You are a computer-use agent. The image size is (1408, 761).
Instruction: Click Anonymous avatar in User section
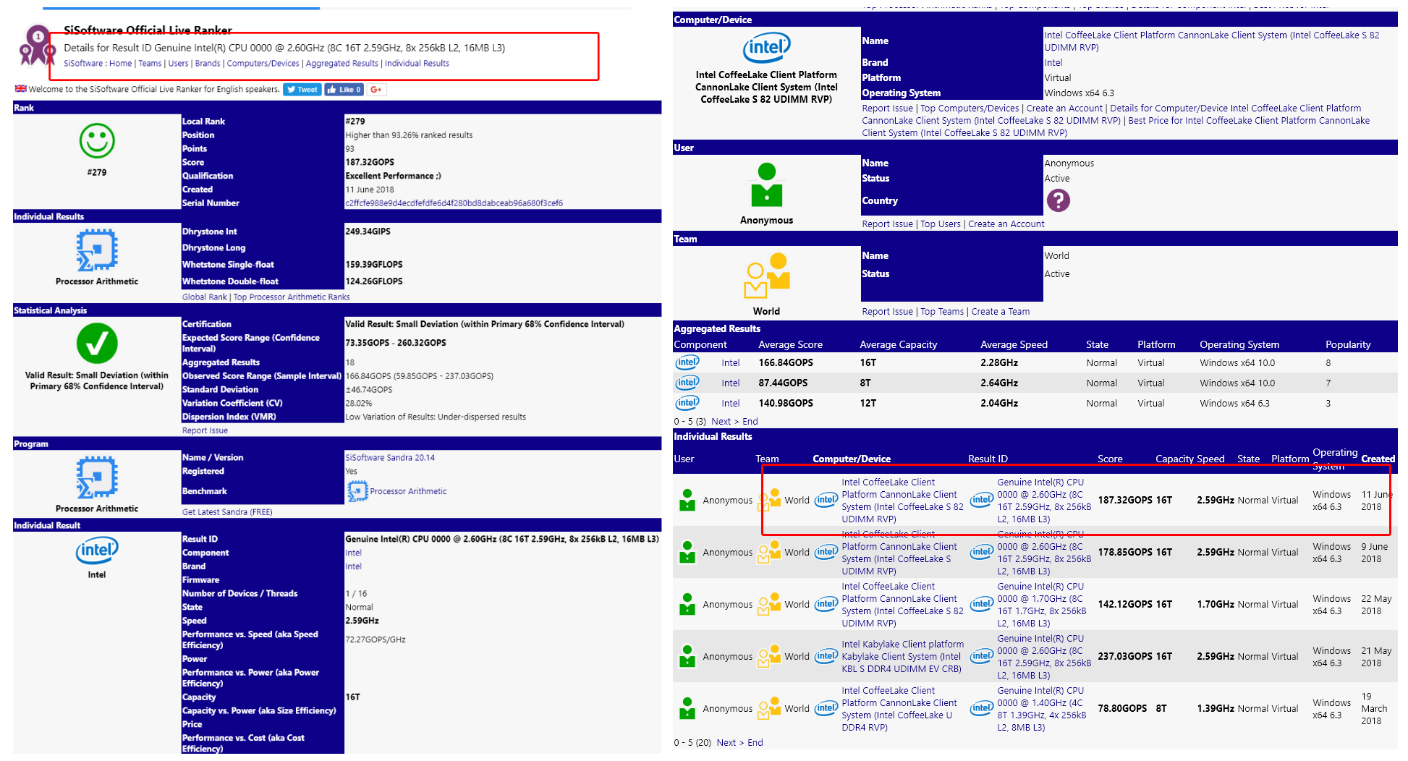coord(766,184)
